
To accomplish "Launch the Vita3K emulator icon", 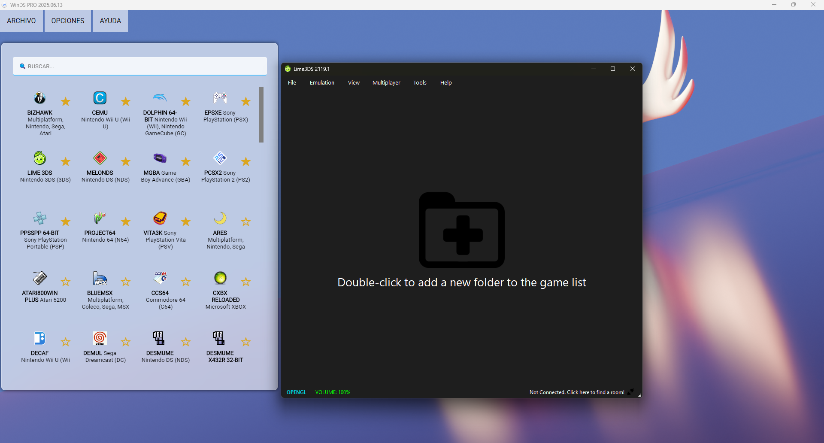I will point(160,218).
